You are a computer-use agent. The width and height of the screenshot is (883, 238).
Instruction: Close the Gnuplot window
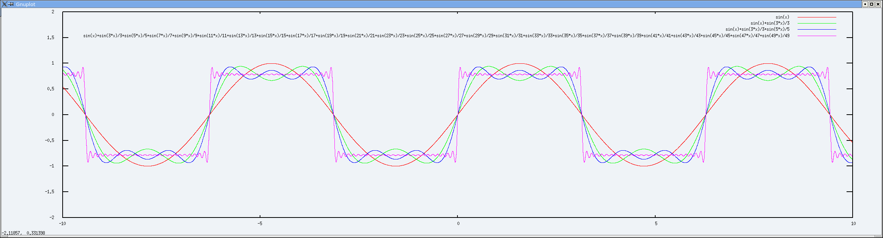(x=878, y=4)
